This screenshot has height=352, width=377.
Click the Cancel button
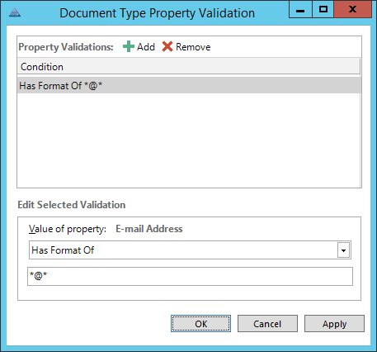tap(267, 324)
